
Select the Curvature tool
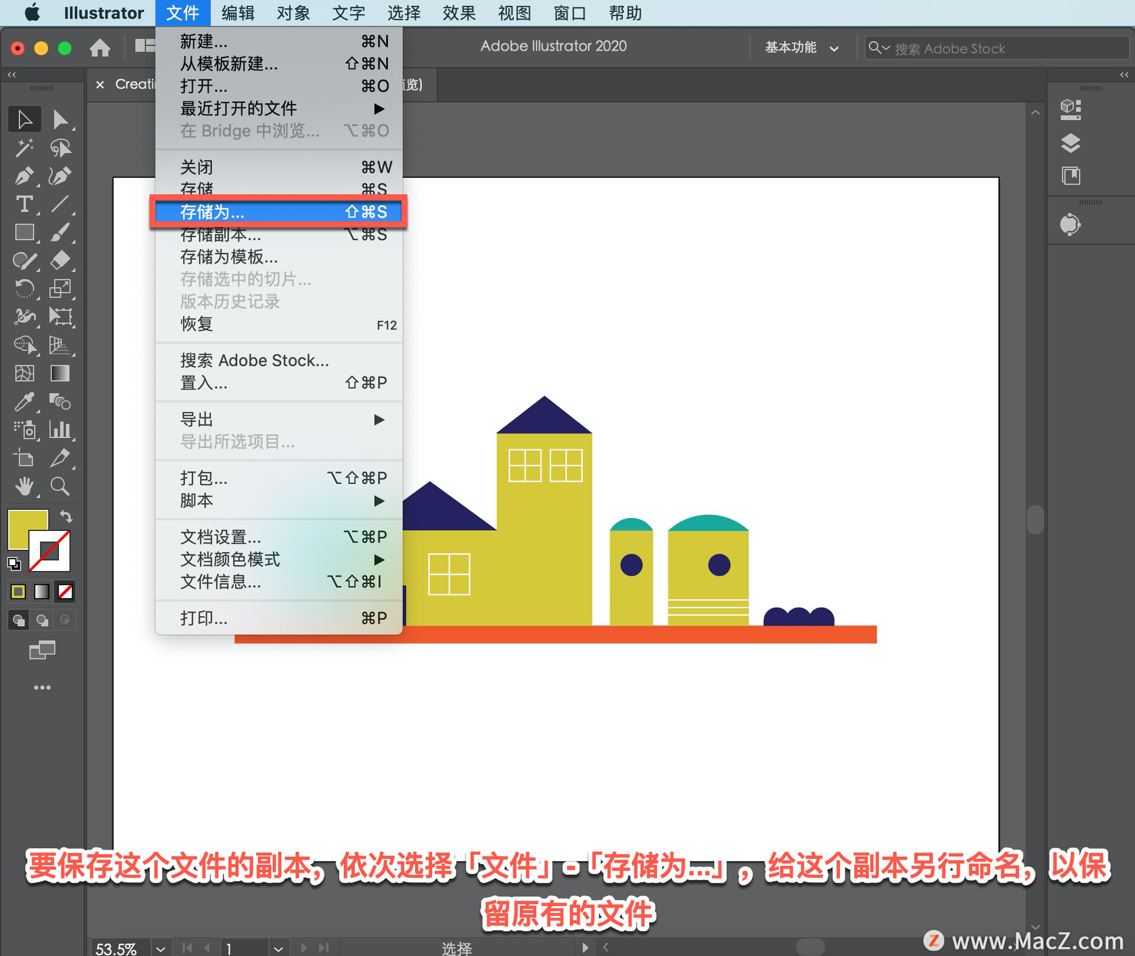(x=60, y=176)
